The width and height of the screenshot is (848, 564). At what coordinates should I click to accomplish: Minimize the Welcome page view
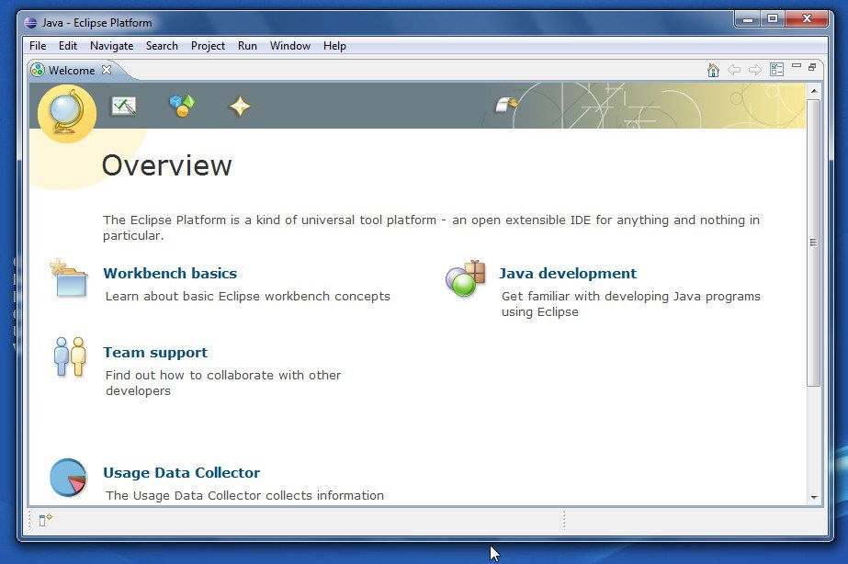point(795,67)
